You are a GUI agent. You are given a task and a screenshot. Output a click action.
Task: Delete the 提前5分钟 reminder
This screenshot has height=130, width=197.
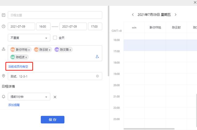pyautogui.click(x=55, y=97)
